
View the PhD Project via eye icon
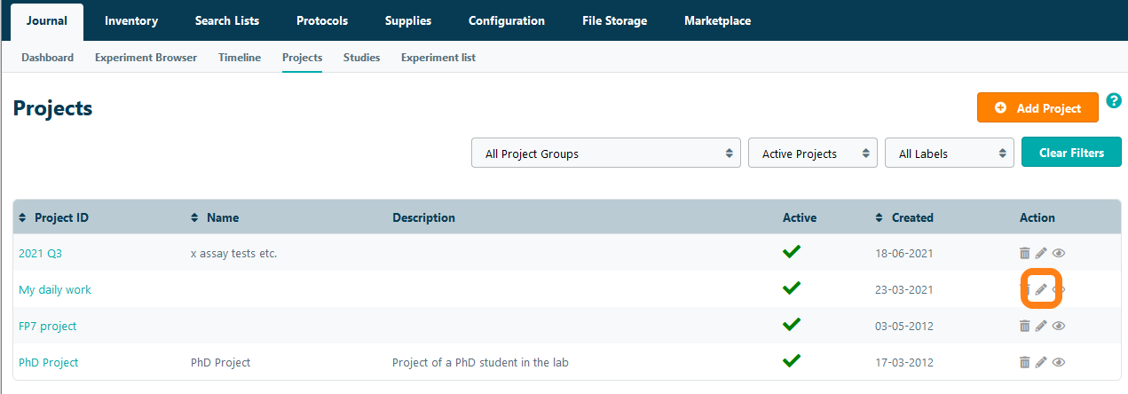point(1058,362)
